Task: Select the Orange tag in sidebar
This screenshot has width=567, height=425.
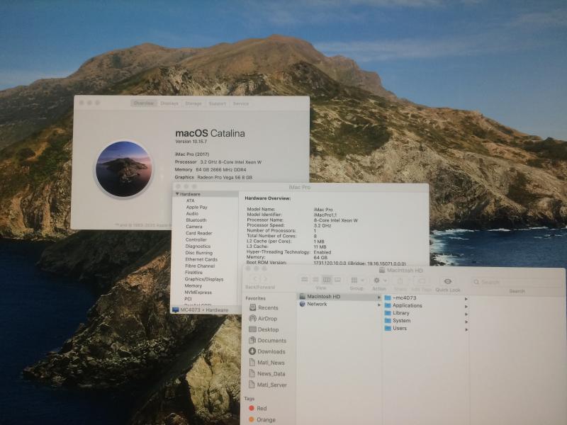Action: 262,419
